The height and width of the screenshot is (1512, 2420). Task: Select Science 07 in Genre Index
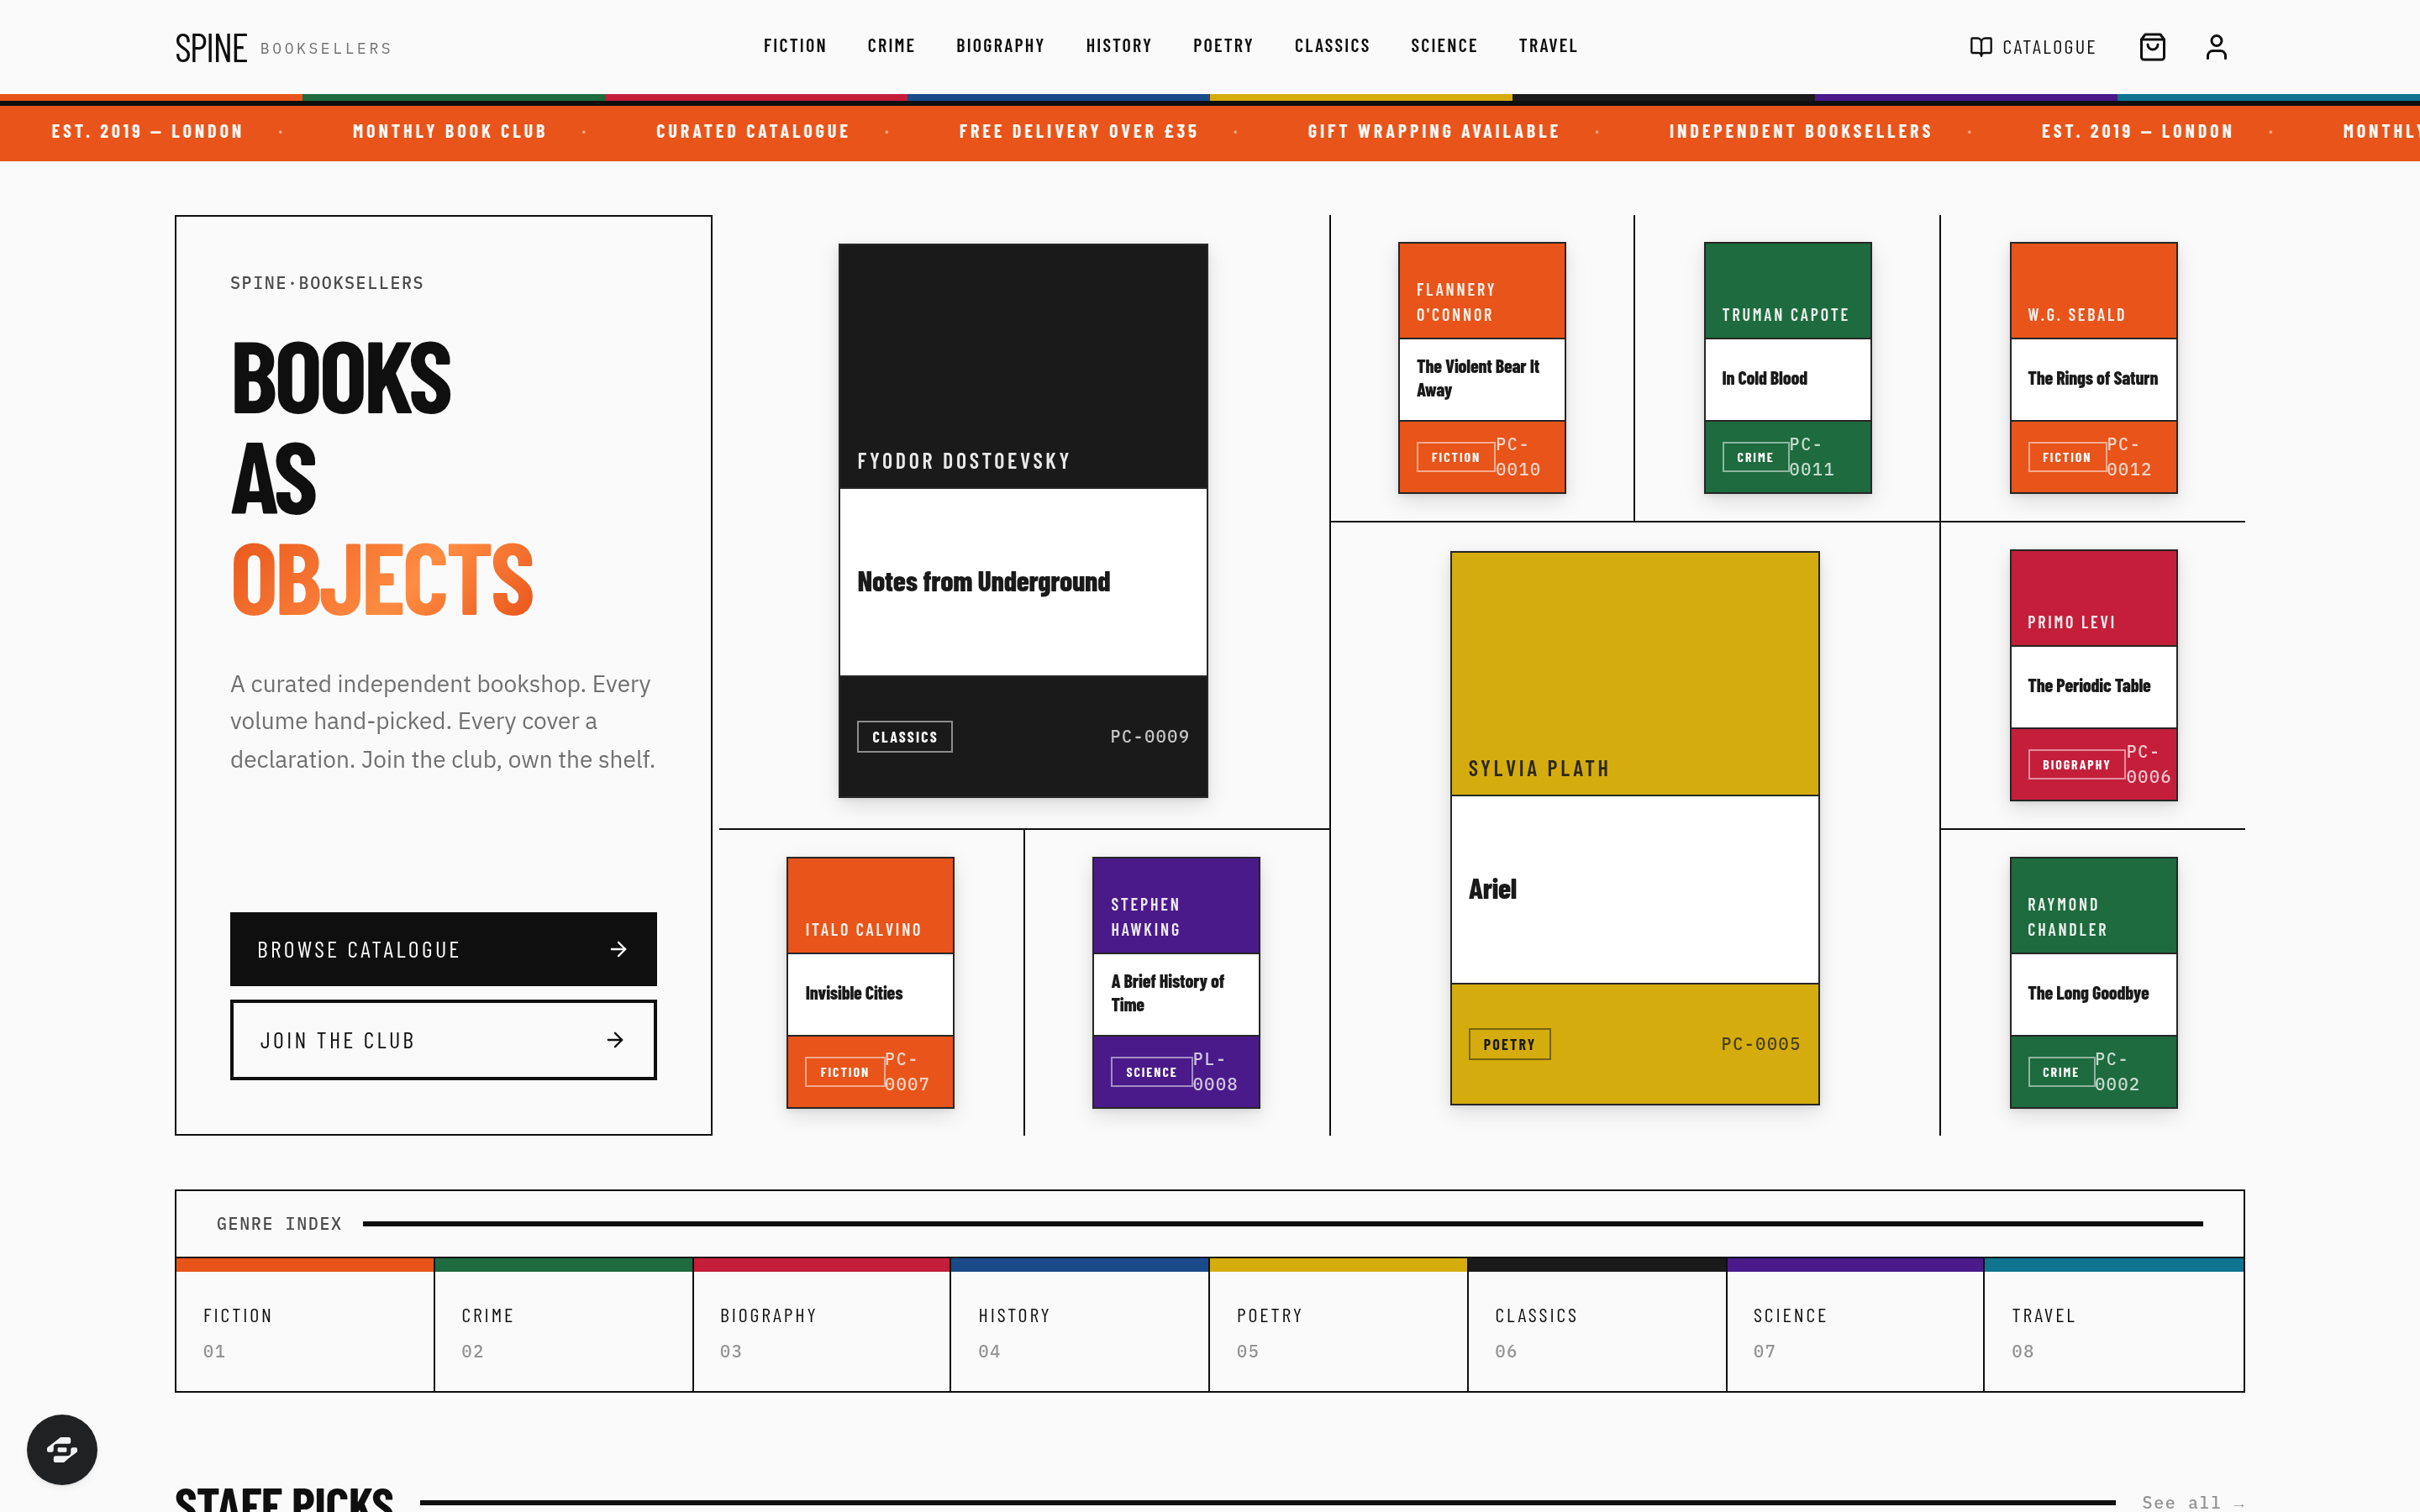pyautogui.click(x=1855, y=1325)
